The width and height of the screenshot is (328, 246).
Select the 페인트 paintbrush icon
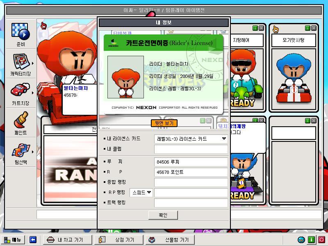point(21,120)
